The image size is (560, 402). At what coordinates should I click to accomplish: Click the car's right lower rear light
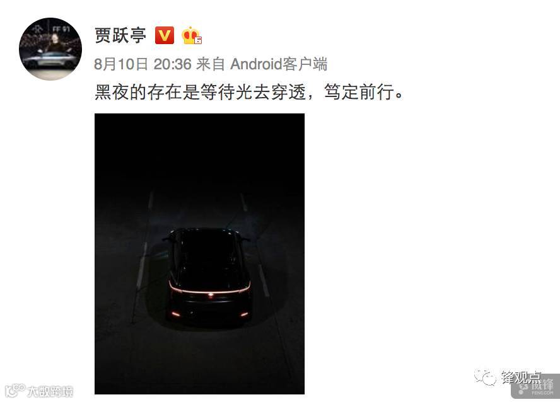[244, 314]
